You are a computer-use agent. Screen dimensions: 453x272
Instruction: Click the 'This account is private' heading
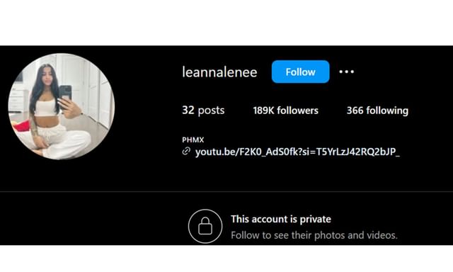pos(281,219)
